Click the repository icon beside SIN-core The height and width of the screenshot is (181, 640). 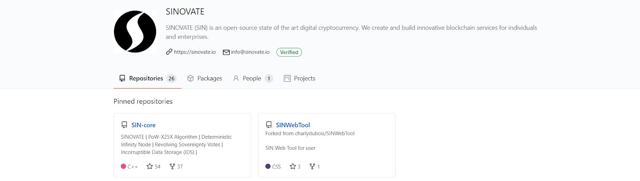click(124, 125)
